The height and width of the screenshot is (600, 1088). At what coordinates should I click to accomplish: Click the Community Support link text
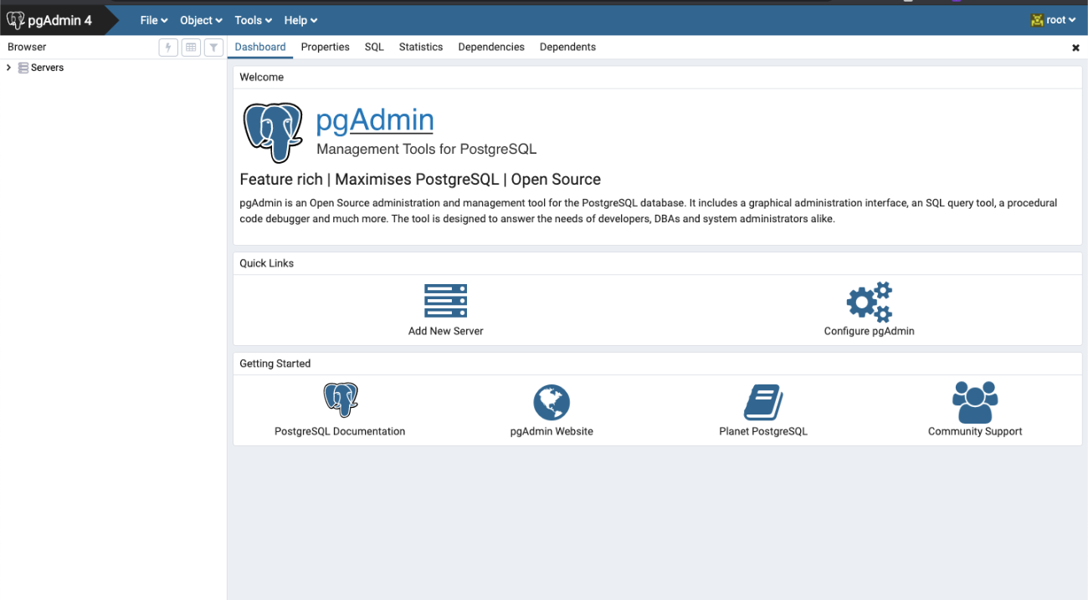975,431
